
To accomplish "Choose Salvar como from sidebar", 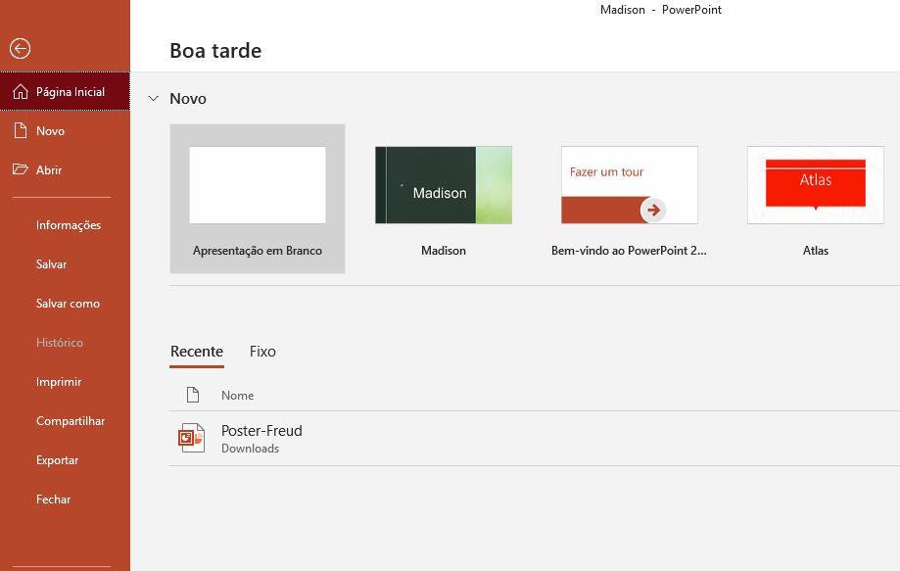I will [68, 304].
